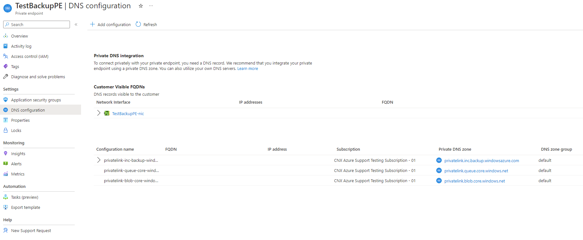
Task: Open privatelink.queue.core.windows.net DNS zone link
Action: tap(476, 171)
